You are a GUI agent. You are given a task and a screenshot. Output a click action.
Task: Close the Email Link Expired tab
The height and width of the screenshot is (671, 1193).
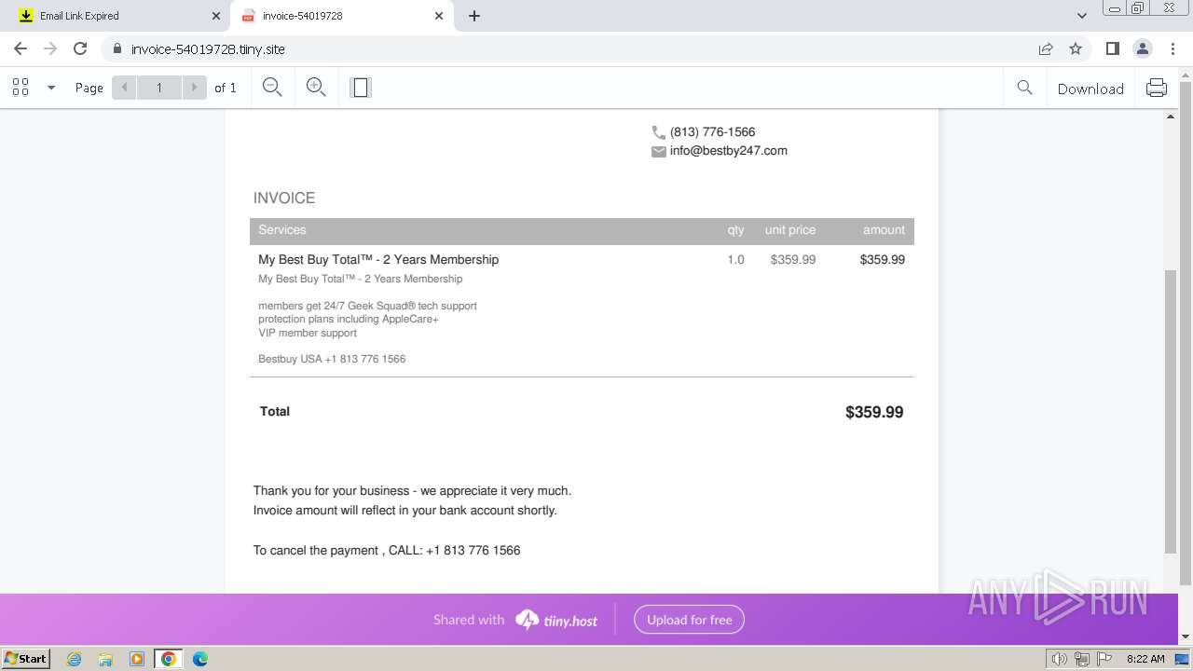pyautogui.click(x=215, y=16)
